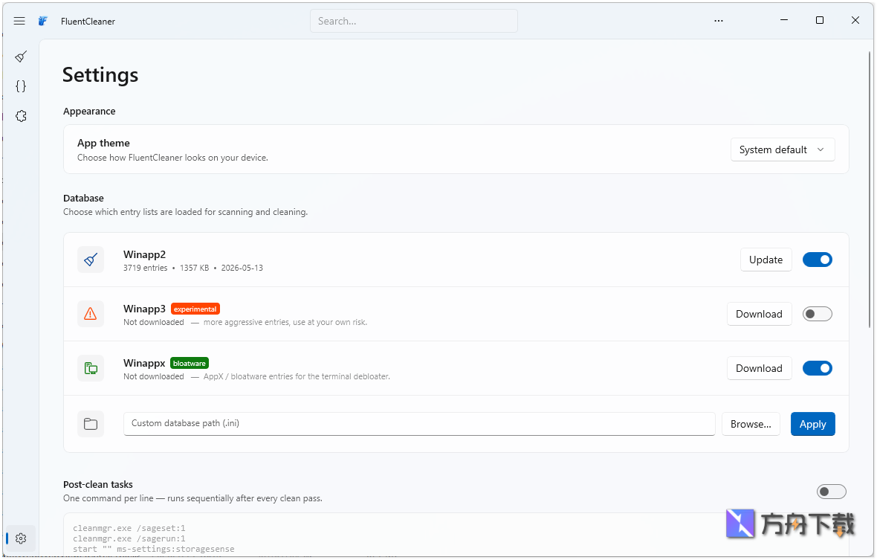This screenshot has height=560, width=877.
Task: Click the Update button for Winapp2
Action: 766,260
